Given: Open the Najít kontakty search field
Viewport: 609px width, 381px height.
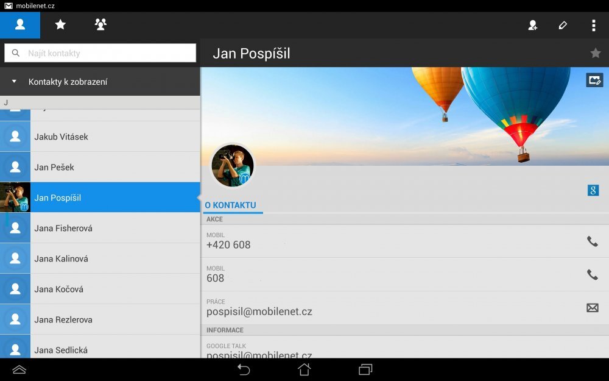Looking at the screenshot, I should coord(100,53).
